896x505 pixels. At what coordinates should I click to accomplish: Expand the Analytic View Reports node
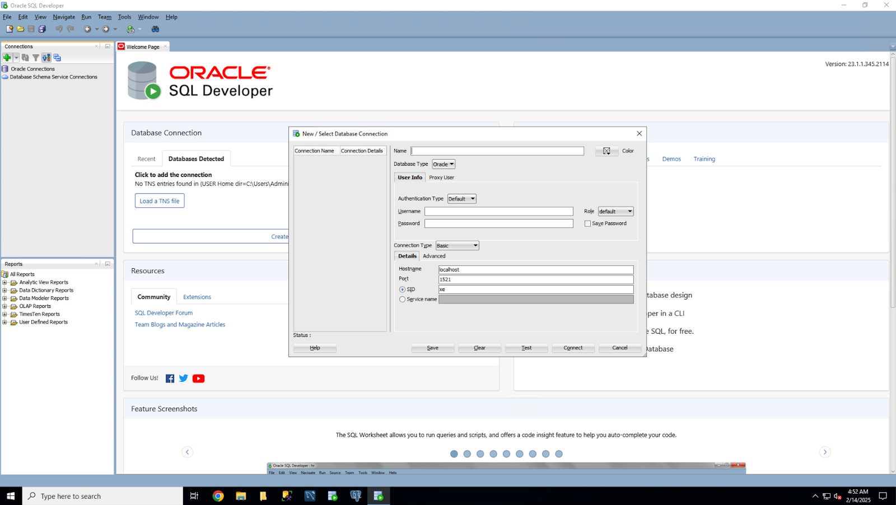[x=4, y=283]
